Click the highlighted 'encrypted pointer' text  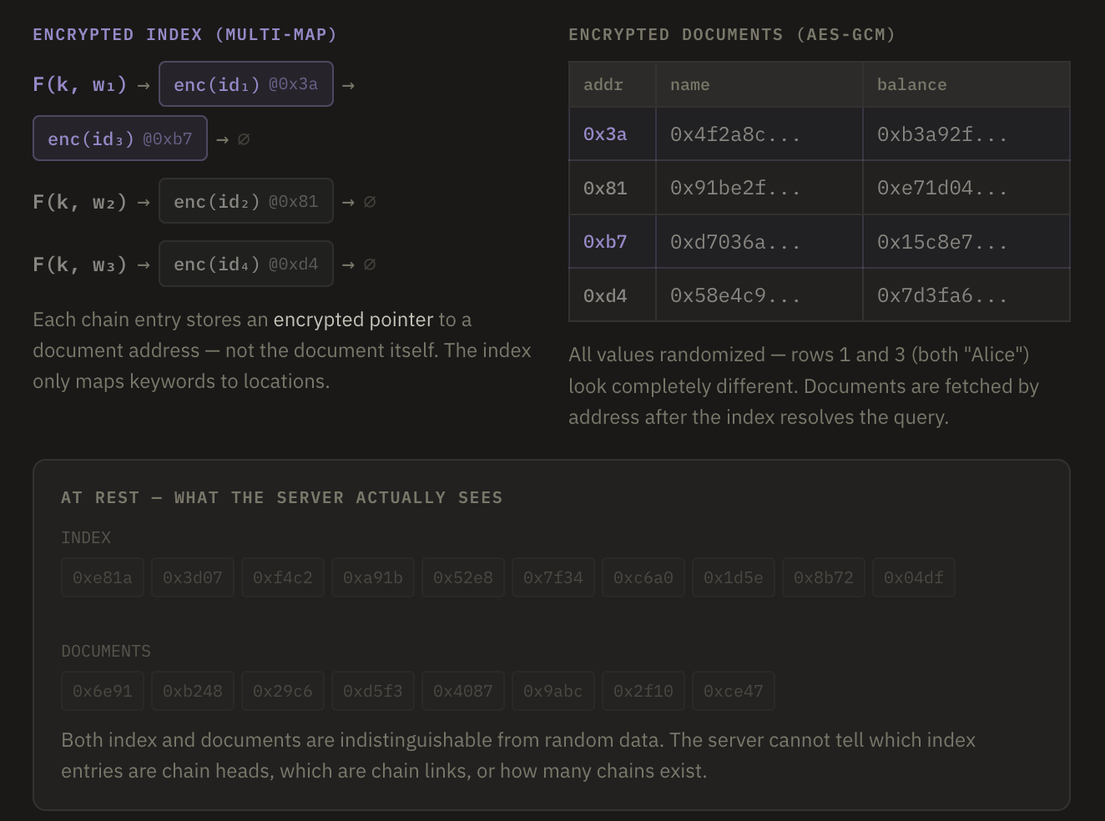coord(353,320)
